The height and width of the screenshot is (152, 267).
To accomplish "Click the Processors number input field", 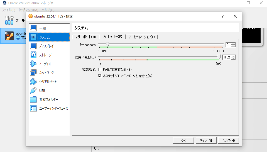I will point(228,45).
